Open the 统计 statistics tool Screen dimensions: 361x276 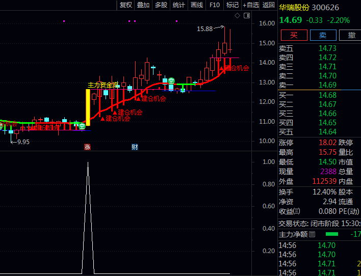[x=179, y=5]
